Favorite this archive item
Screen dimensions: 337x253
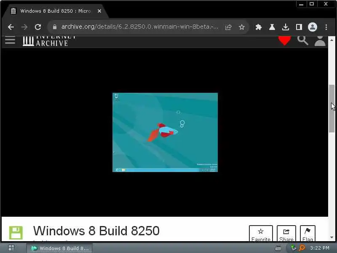[261, 234]
